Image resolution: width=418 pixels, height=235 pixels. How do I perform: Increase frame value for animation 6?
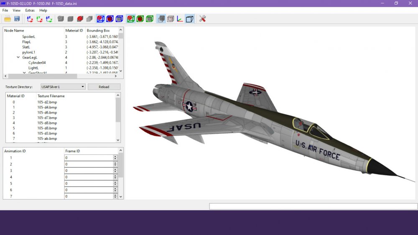point(115,188)
